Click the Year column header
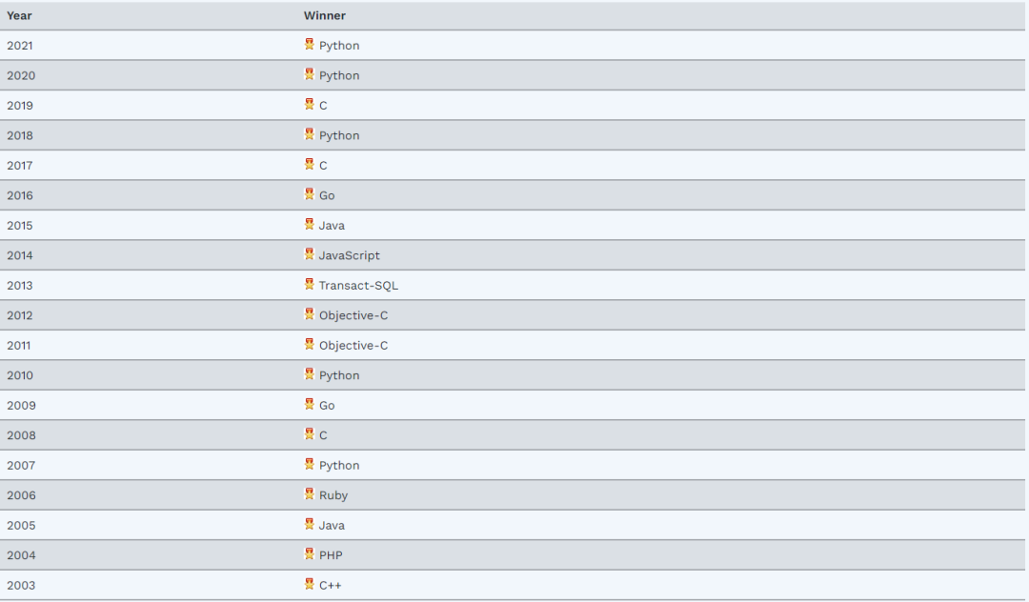The height and width of the screenshot is (602, 1029). pyautogui.click(x=20, y=15)
